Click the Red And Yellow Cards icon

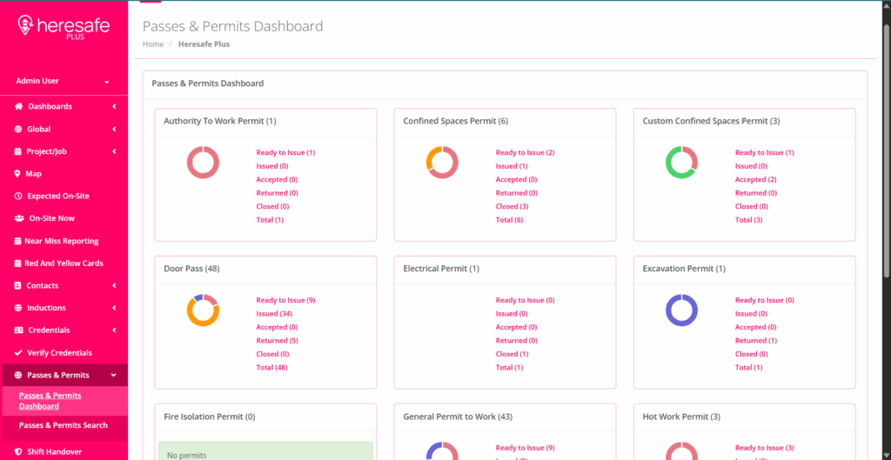tap(18, 263)
